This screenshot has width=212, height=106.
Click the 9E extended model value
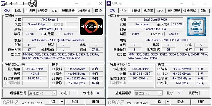(x=168, y=50)
